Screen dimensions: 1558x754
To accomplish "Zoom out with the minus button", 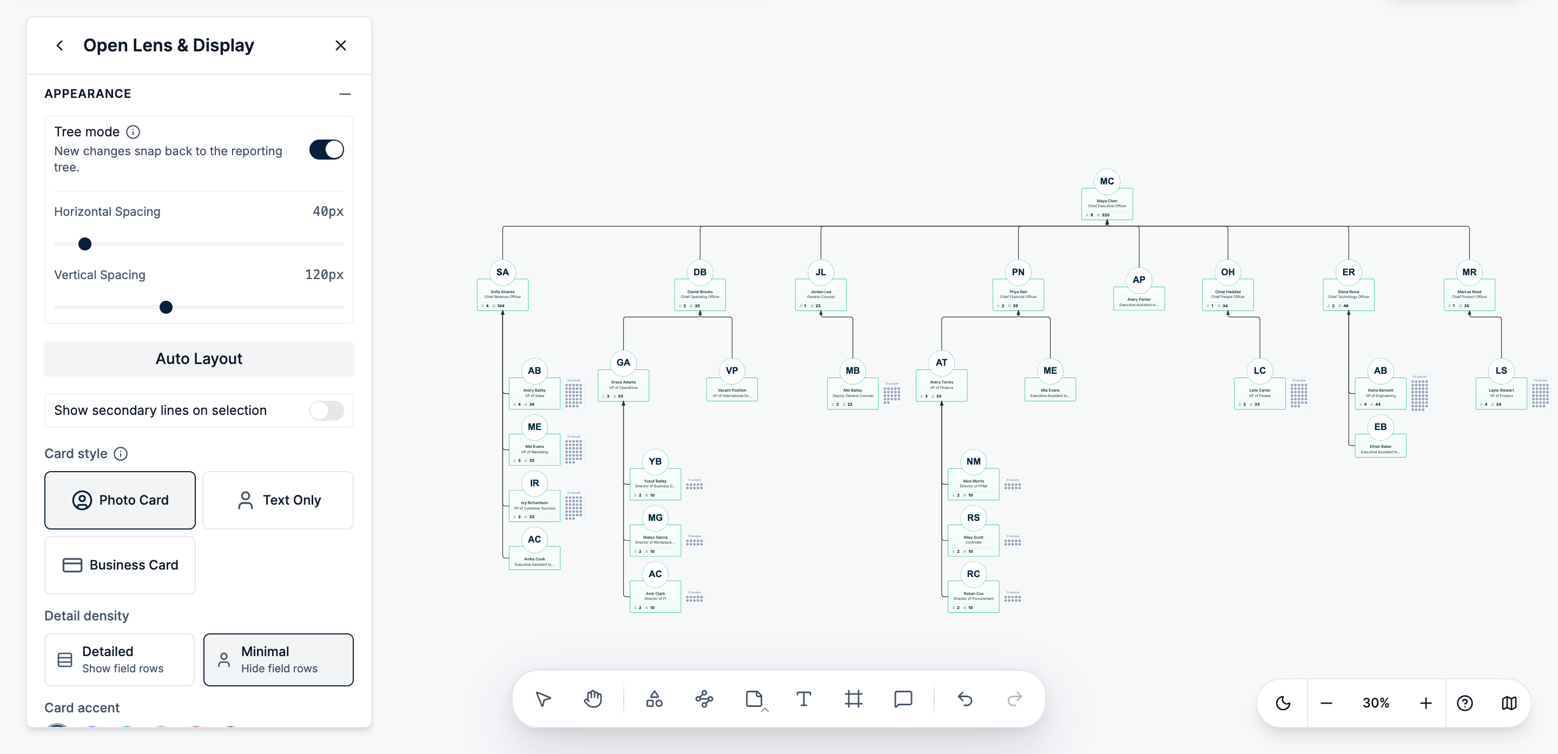I will [x=1326, y=703].
